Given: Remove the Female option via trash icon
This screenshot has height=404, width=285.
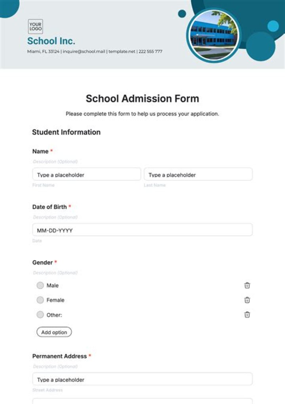Looking at the screenshot, I should pos(247,300).
